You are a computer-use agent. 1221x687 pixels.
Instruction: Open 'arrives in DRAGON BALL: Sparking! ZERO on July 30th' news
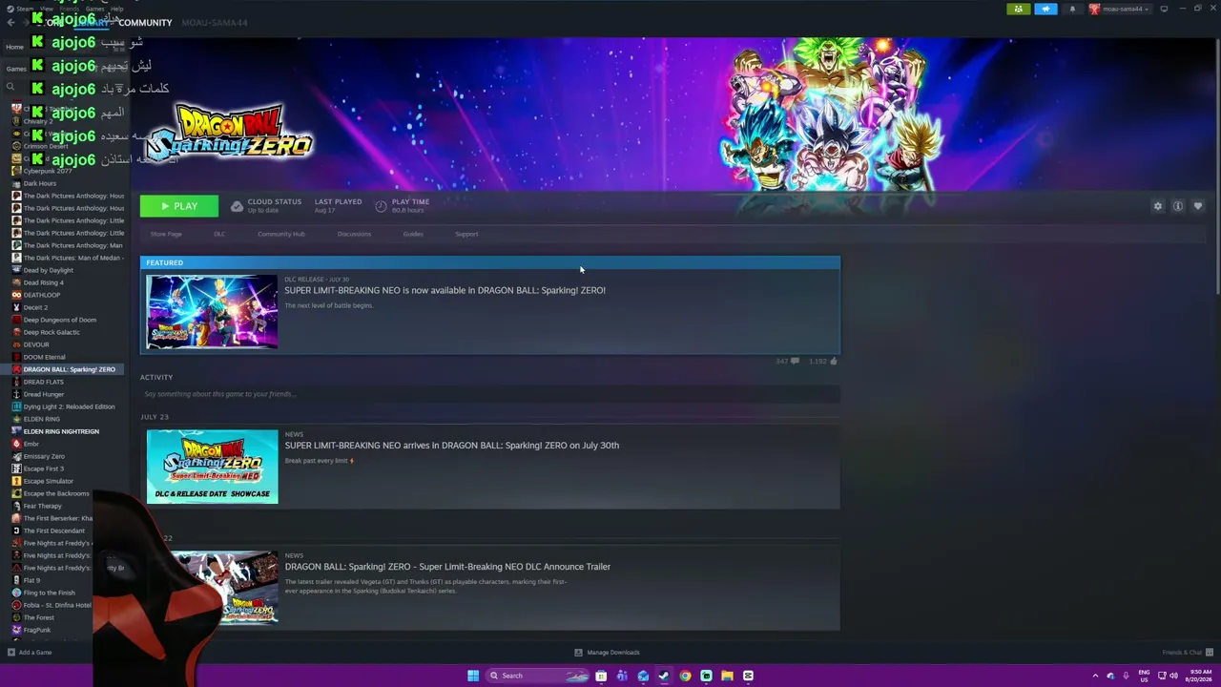tap(452, 445)
